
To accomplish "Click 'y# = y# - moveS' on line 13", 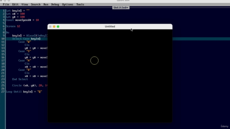I will pos(36,48).
